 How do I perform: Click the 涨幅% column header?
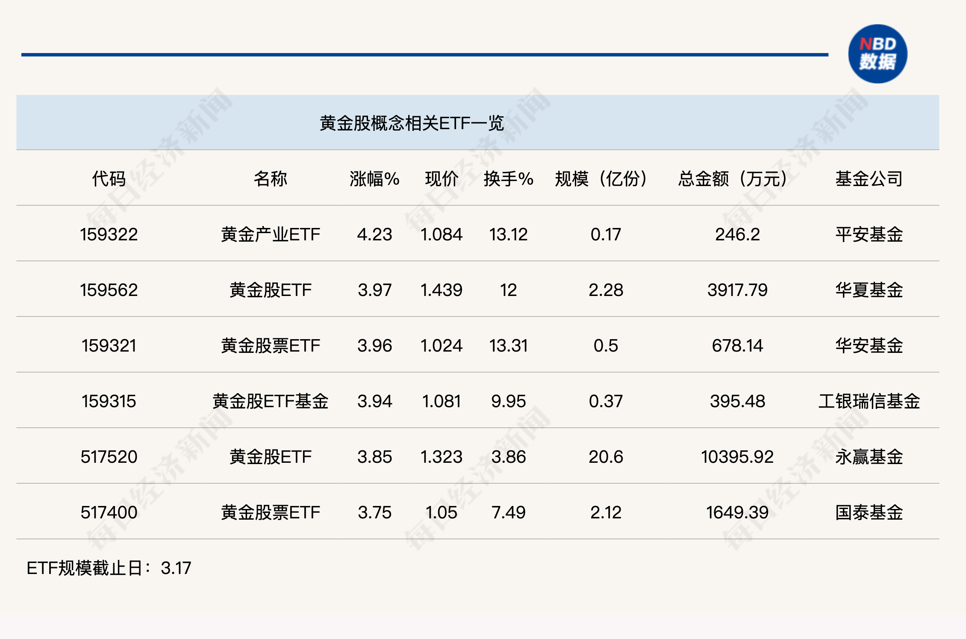tap(374, 179)
